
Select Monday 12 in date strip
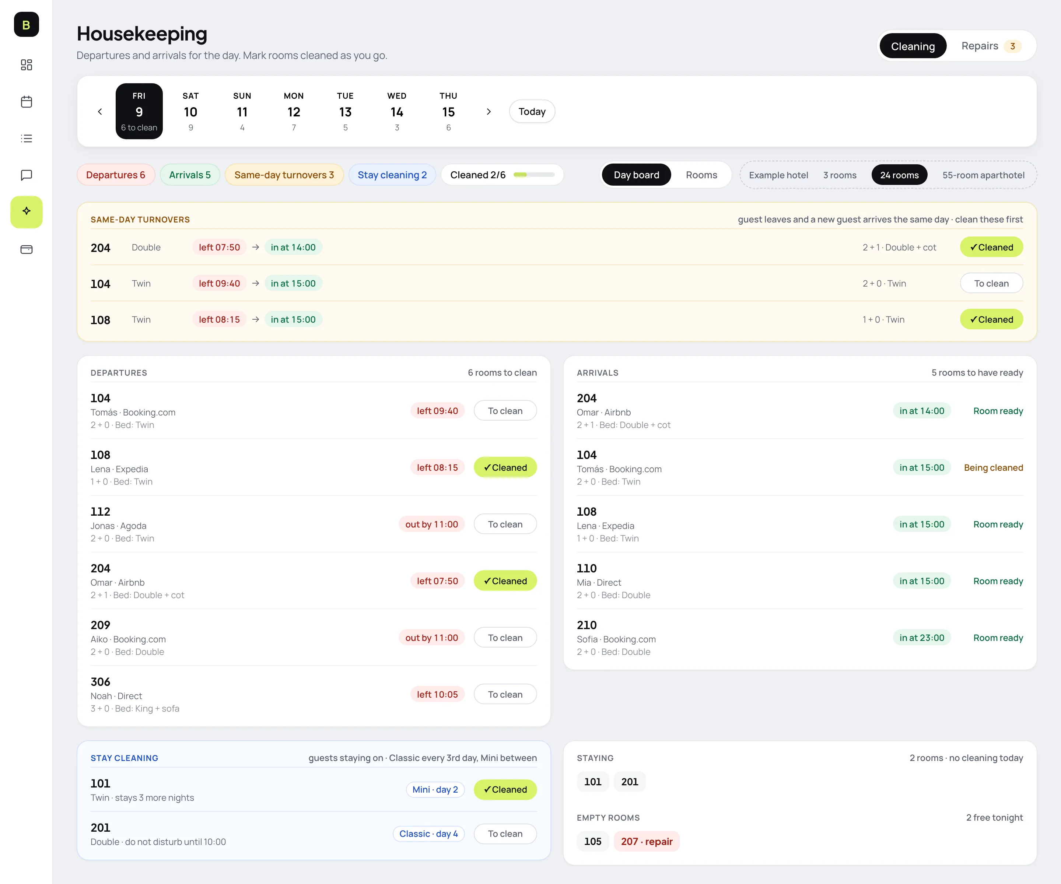click(294, 112)
